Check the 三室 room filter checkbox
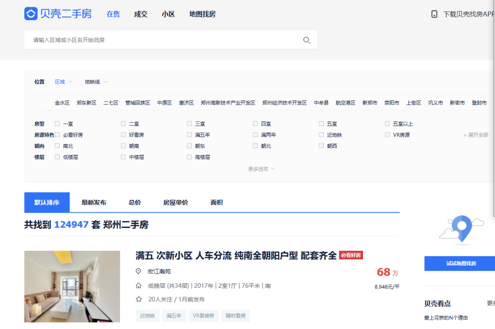This screenshot has height=329, width=495. [x=189, y=123]
